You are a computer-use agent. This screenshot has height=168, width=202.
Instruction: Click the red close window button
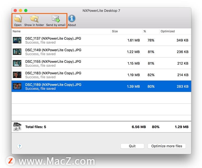tap(15, 10)
